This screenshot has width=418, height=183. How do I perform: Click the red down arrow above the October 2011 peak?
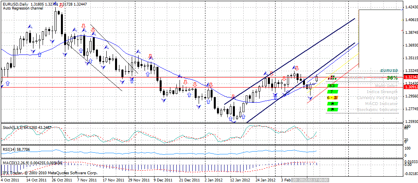61,5
